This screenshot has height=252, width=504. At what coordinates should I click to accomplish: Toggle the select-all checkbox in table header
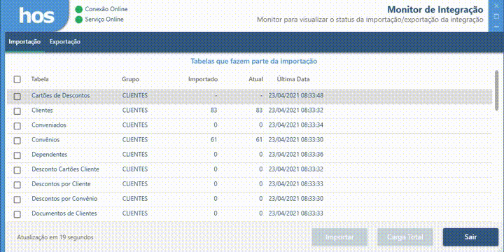[17, 79]
